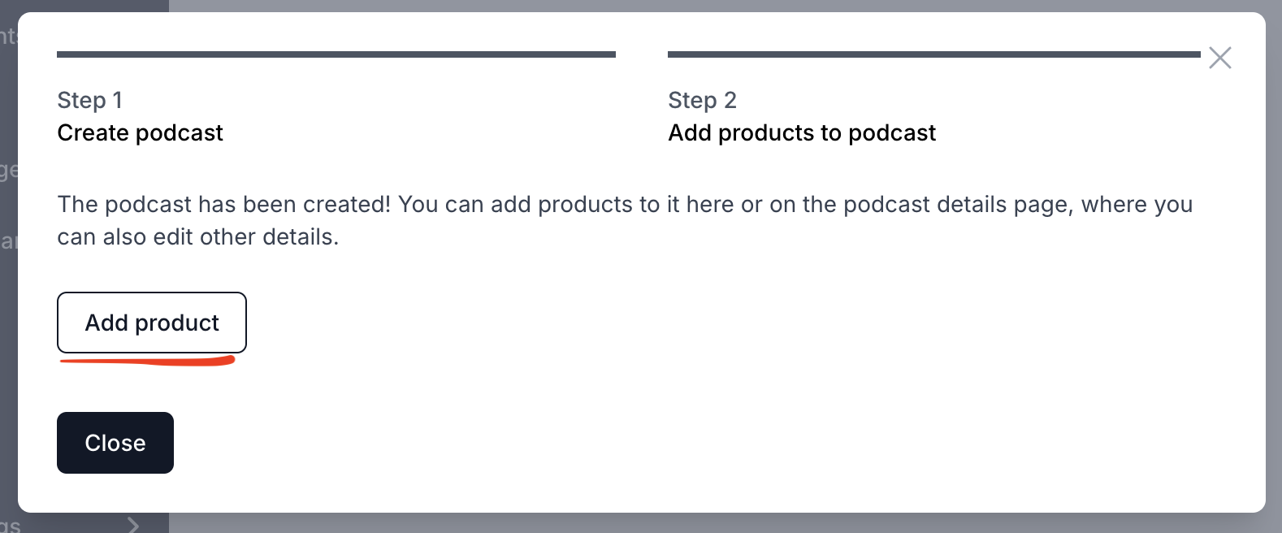This screenshot has height=533, width=1282.
Task: Click 'Step 2' heading text
Action: 702,99
